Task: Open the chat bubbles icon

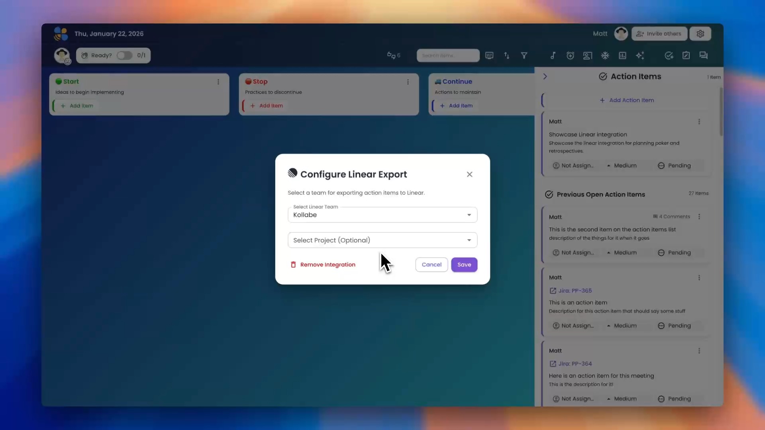Action: click(x=704, y=56)
